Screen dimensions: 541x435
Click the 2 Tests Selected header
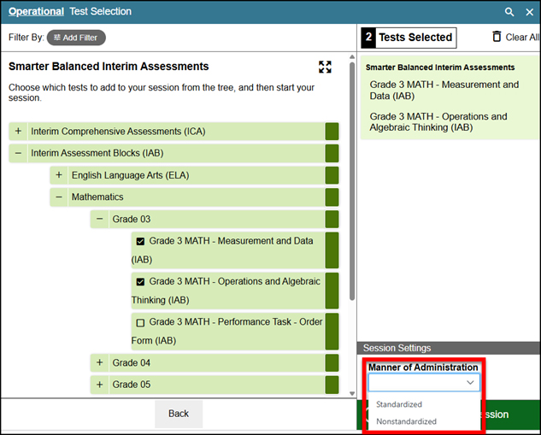click(409, 38)
